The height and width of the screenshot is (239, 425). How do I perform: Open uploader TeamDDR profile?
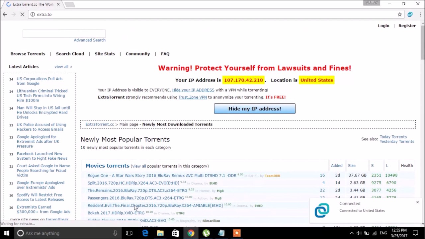pos(273,176)
